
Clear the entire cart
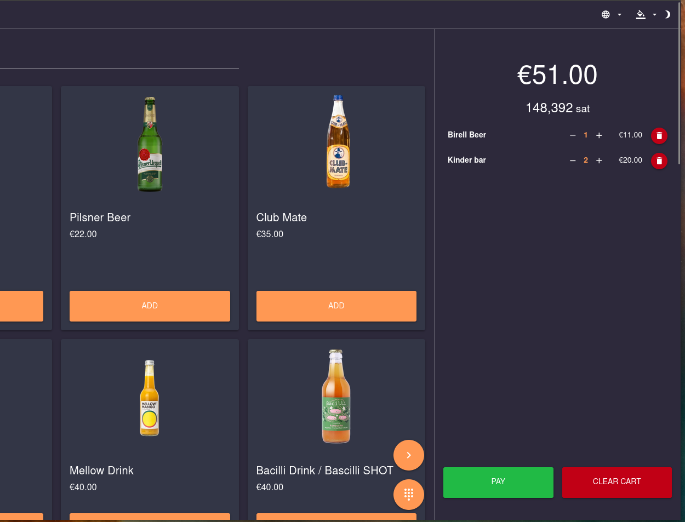click(617, 482)
